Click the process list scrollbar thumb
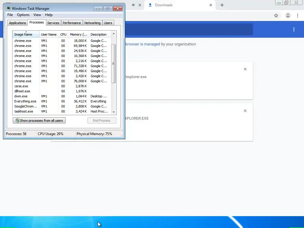The image size is (304, 228). (x=114, y=64)
